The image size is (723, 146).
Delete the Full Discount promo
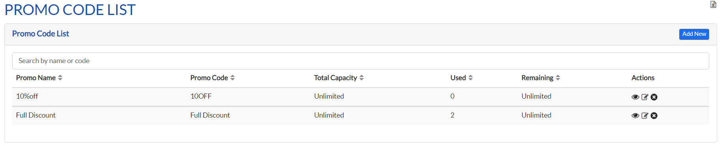point(654,116)
